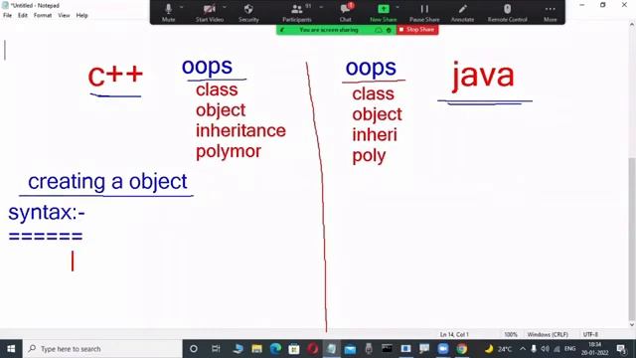Open the notification center
This screenshot has height=358, width=636.
point(621,349)
